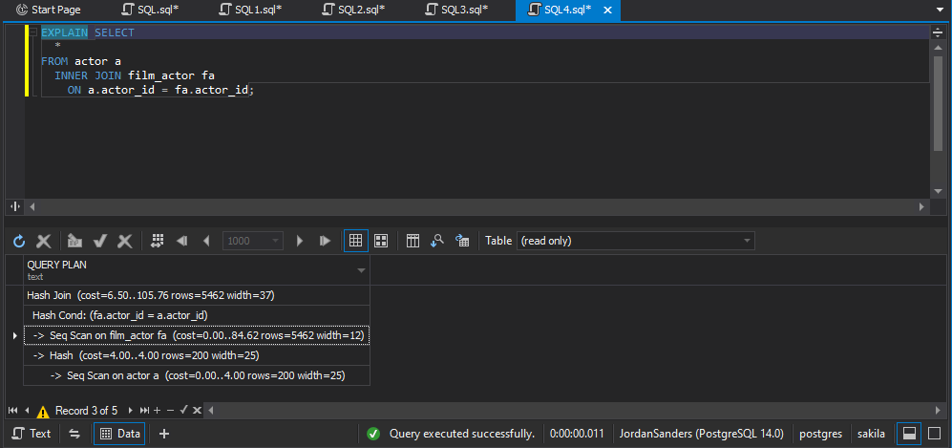Toggle horizontal split layout icon
This screenshot has height=448, width=952.
(909, 434)
